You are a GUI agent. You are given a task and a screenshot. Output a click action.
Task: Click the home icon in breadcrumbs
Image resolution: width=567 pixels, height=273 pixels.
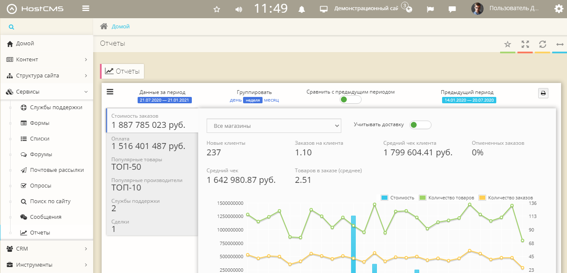click(104, 26)
